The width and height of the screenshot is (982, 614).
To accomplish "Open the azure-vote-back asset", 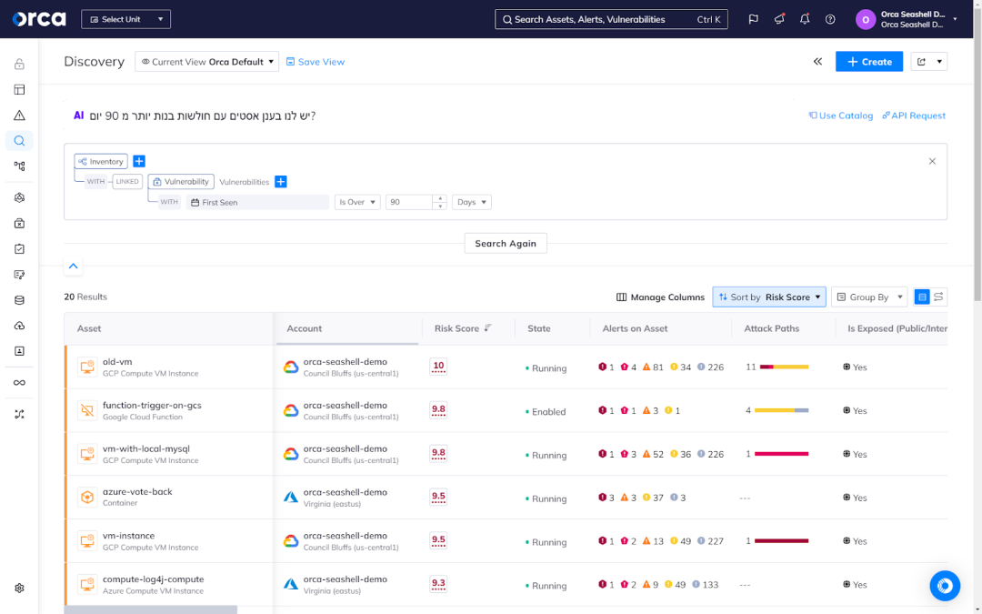I will point(137,492).
